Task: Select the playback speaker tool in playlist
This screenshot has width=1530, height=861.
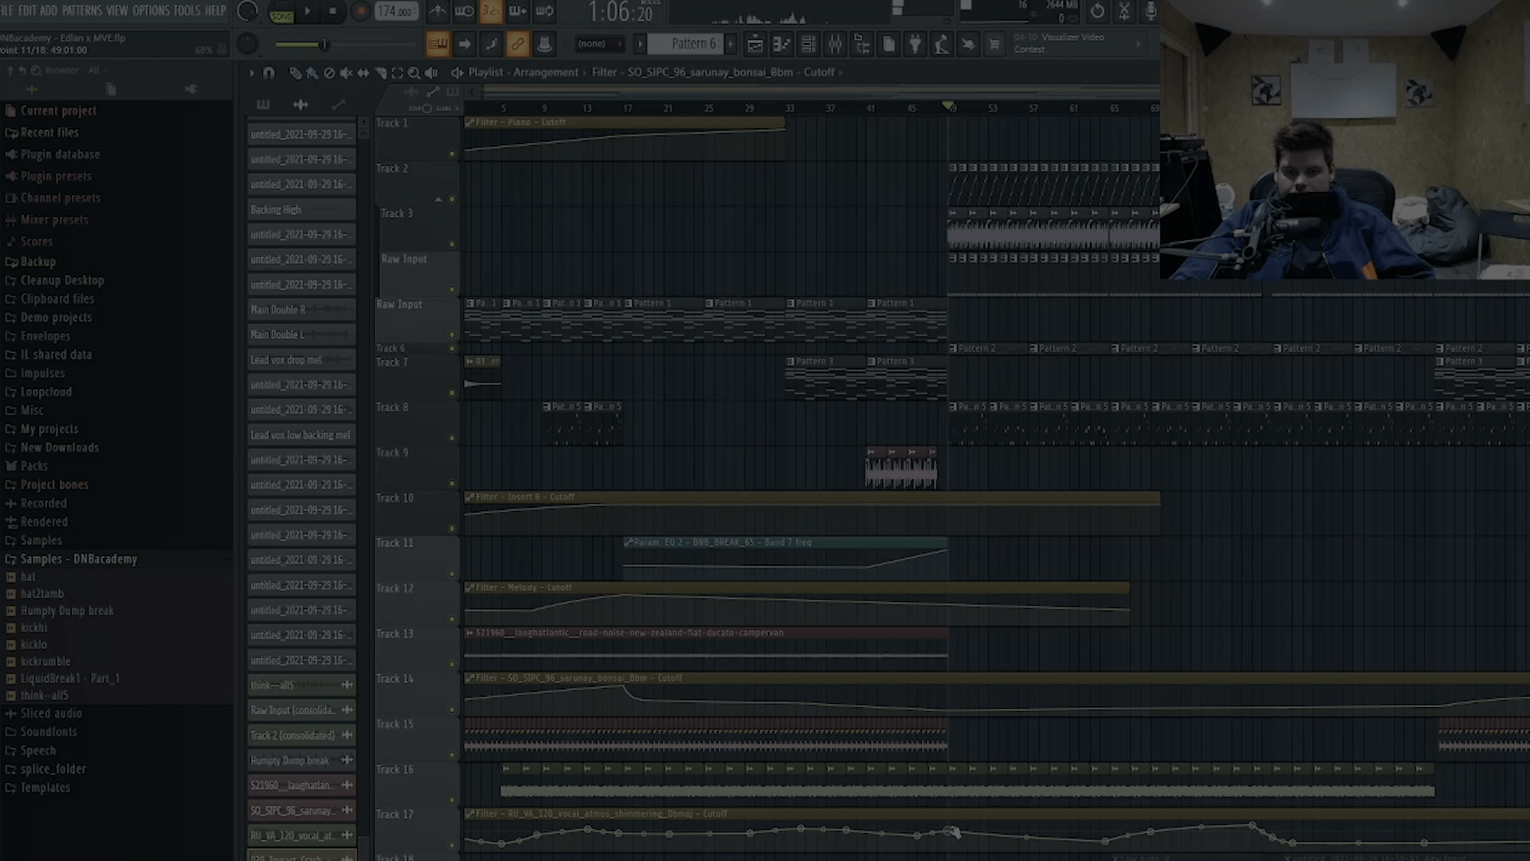Action: pyautogui.click(x=431, y=73)
